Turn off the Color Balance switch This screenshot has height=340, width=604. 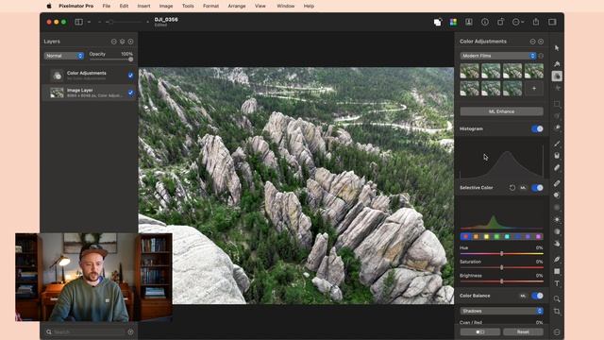pyautogui.click(x=537, y=296)
